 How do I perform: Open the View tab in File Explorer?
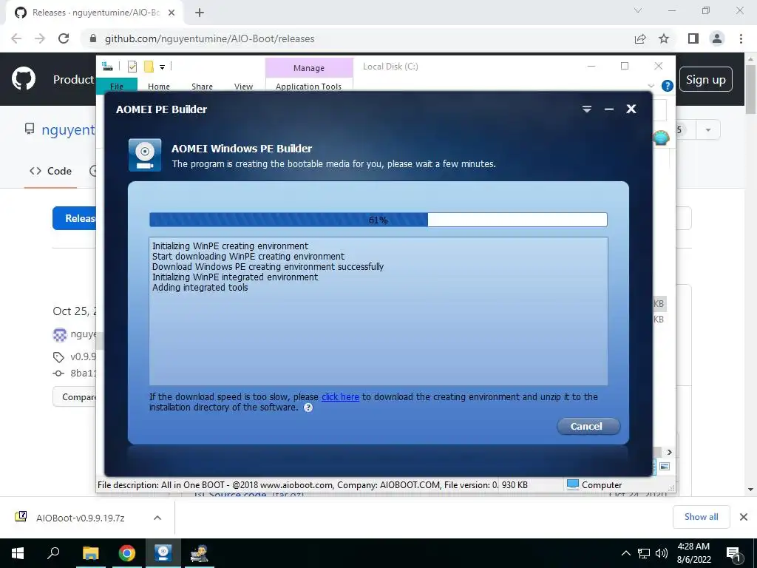tap(243, 86)
